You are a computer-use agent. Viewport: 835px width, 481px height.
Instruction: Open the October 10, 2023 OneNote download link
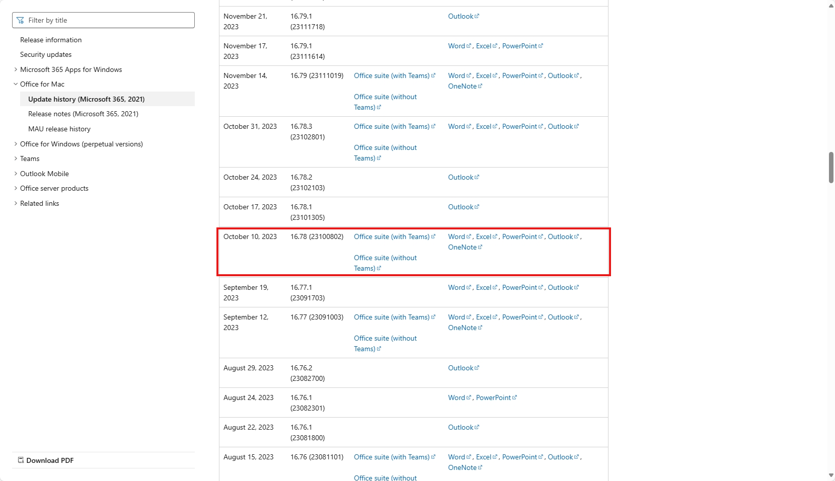(465, 247)
